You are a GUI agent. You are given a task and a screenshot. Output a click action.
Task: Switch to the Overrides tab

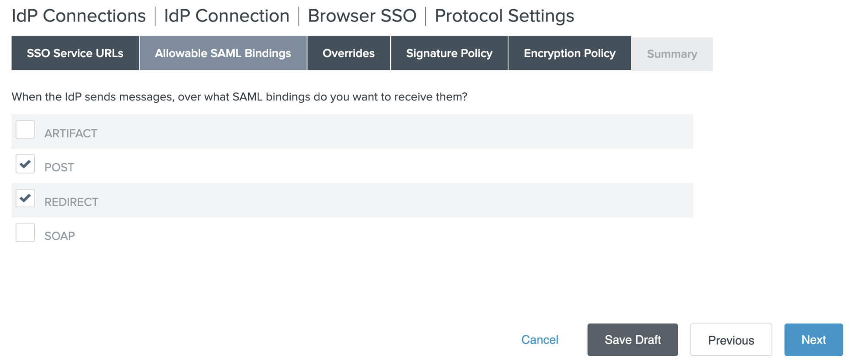point(348,53)
